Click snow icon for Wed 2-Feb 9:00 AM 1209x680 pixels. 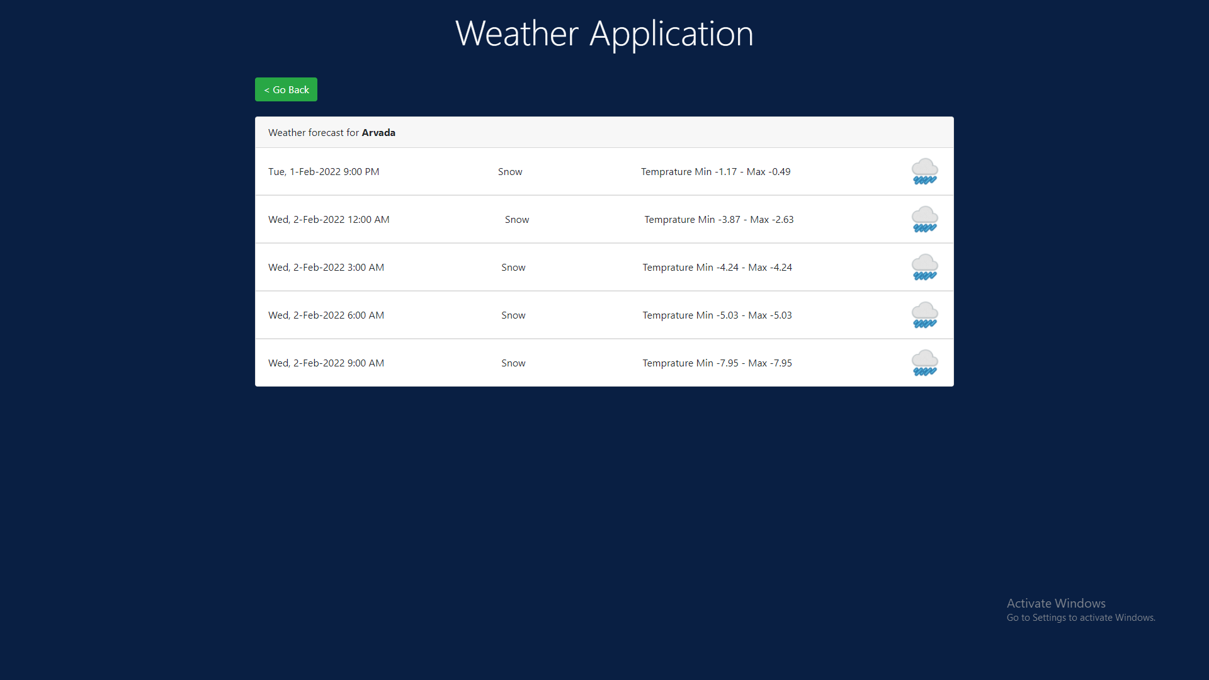(924, 363)
